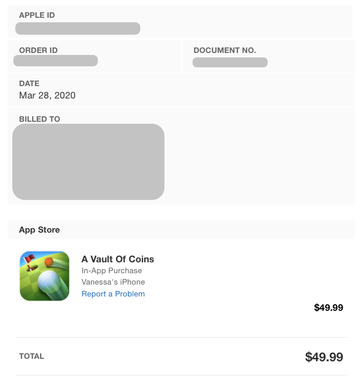Click the BILLED TO heading
The image size is (359, 388).
[x=40, y=119]
